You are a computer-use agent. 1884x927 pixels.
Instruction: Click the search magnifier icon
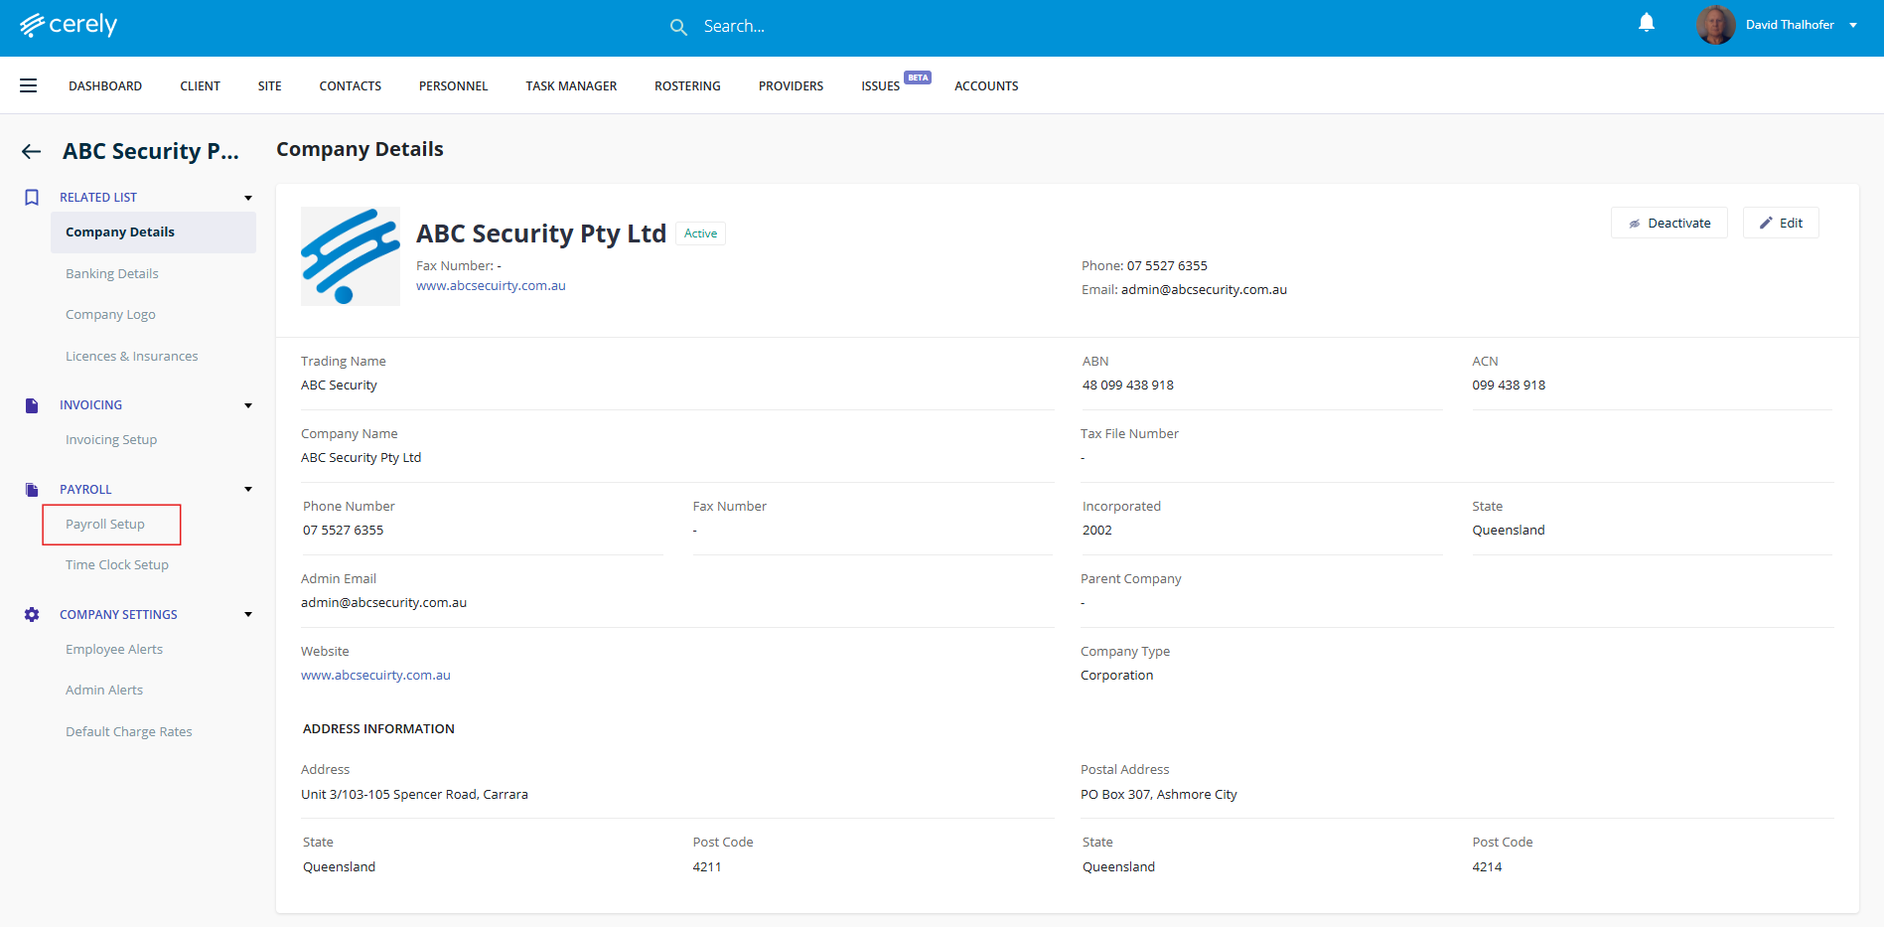point(678,27)
